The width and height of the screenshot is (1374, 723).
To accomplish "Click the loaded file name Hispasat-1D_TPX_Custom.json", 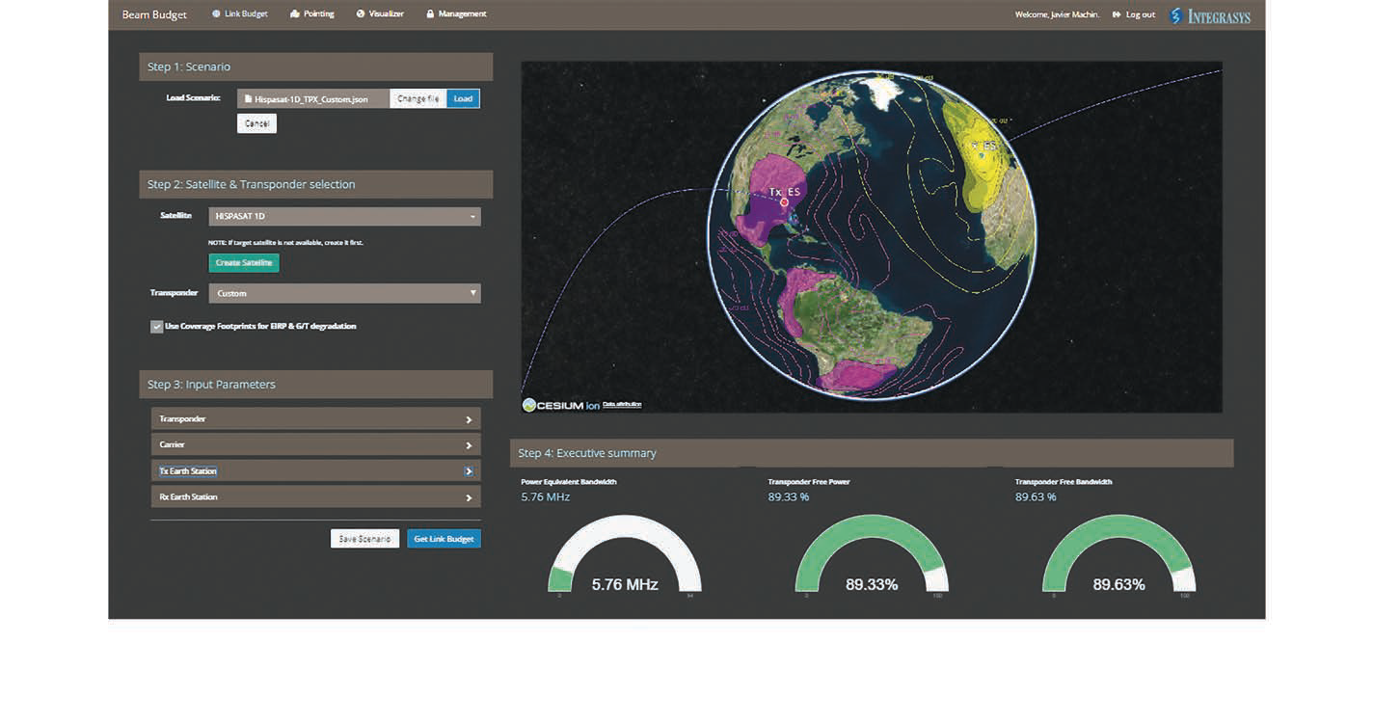I will click(x=311, y=99).
